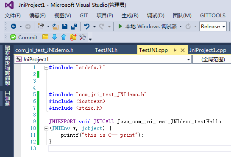
Task: Click 本地 Windows 调试器 start button
Action: pos(151,27)
